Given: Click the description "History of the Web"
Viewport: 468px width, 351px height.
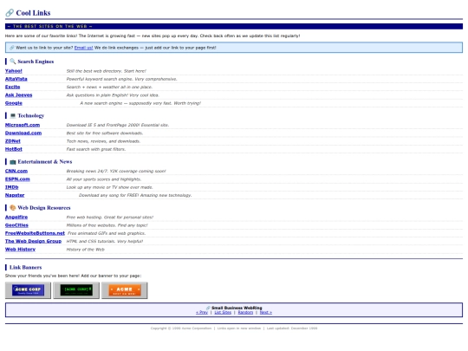Looking at the screenshot, I should (x=85, y=250).
